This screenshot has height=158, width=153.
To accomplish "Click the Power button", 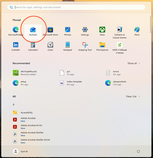I will 138,151.
